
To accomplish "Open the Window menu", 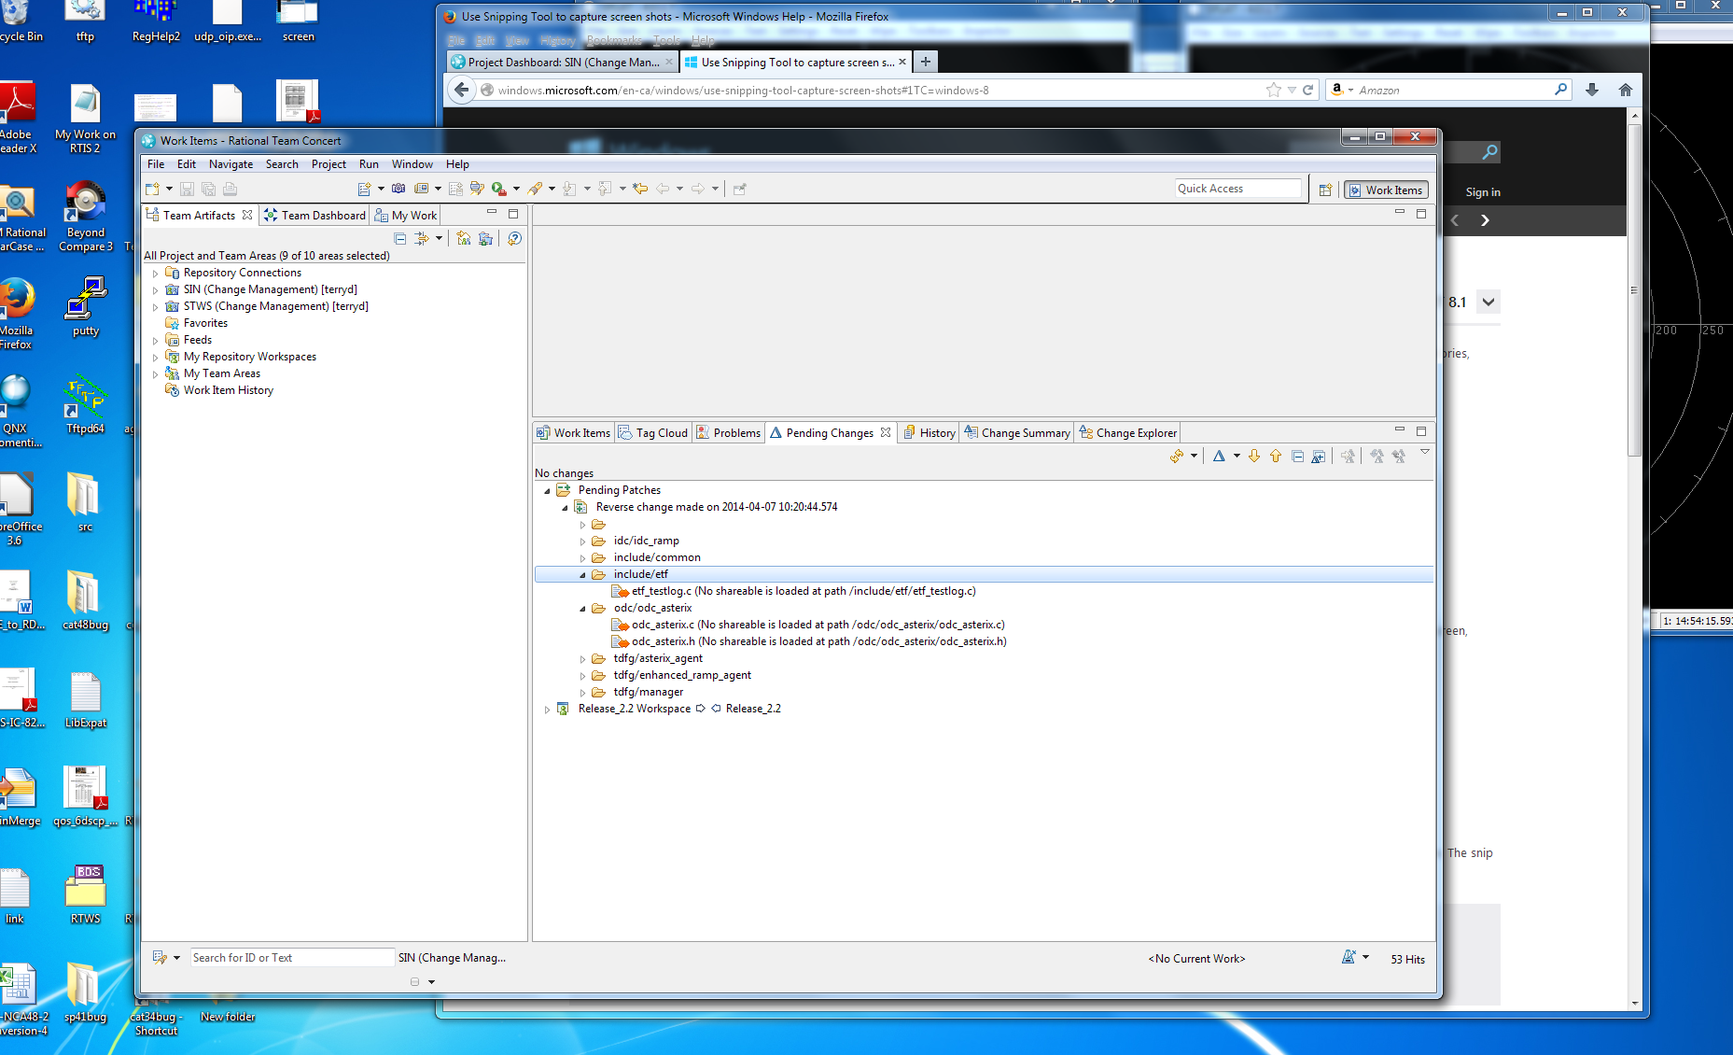I will tap(412, 164).
